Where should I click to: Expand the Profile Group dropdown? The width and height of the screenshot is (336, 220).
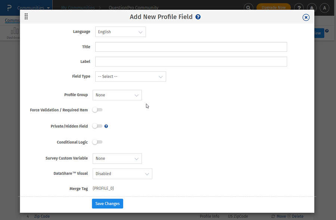(117, 95)
